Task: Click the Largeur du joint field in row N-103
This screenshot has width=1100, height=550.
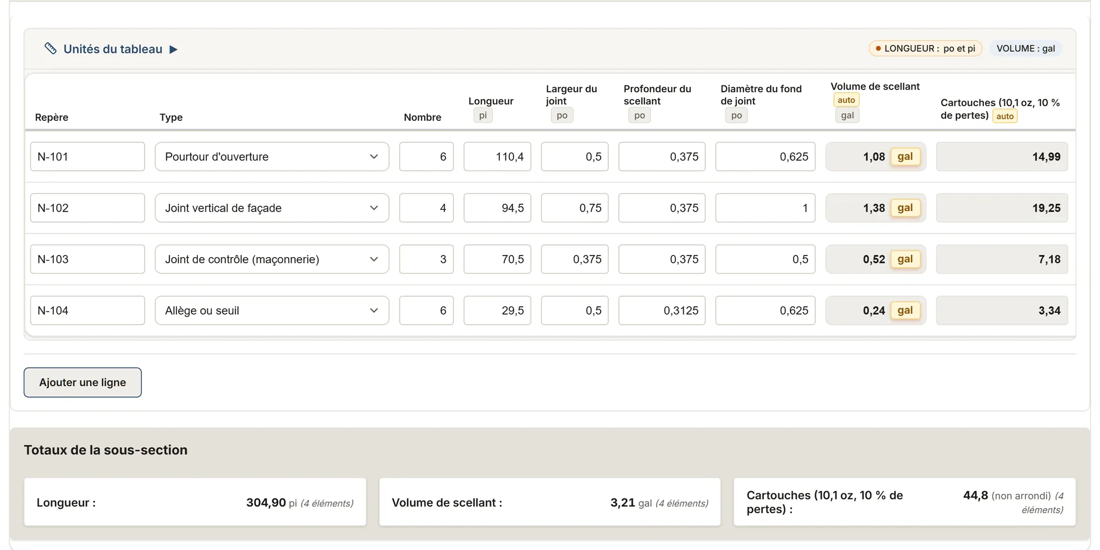Action: coord(575,259)
